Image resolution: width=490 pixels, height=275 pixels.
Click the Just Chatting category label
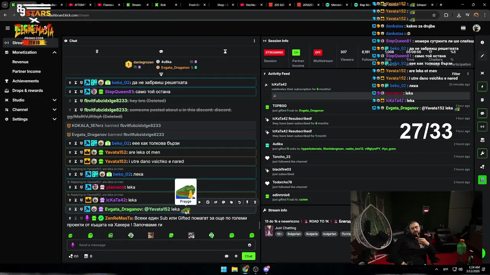pyautogui.click(x=286, y=228)
